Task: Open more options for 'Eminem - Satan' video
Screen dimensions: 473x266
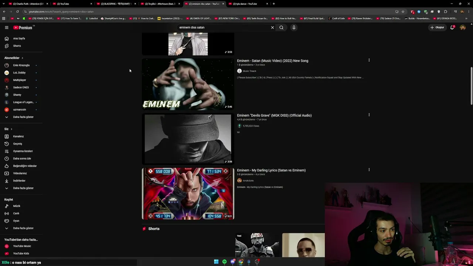Action: coord(369,60)
